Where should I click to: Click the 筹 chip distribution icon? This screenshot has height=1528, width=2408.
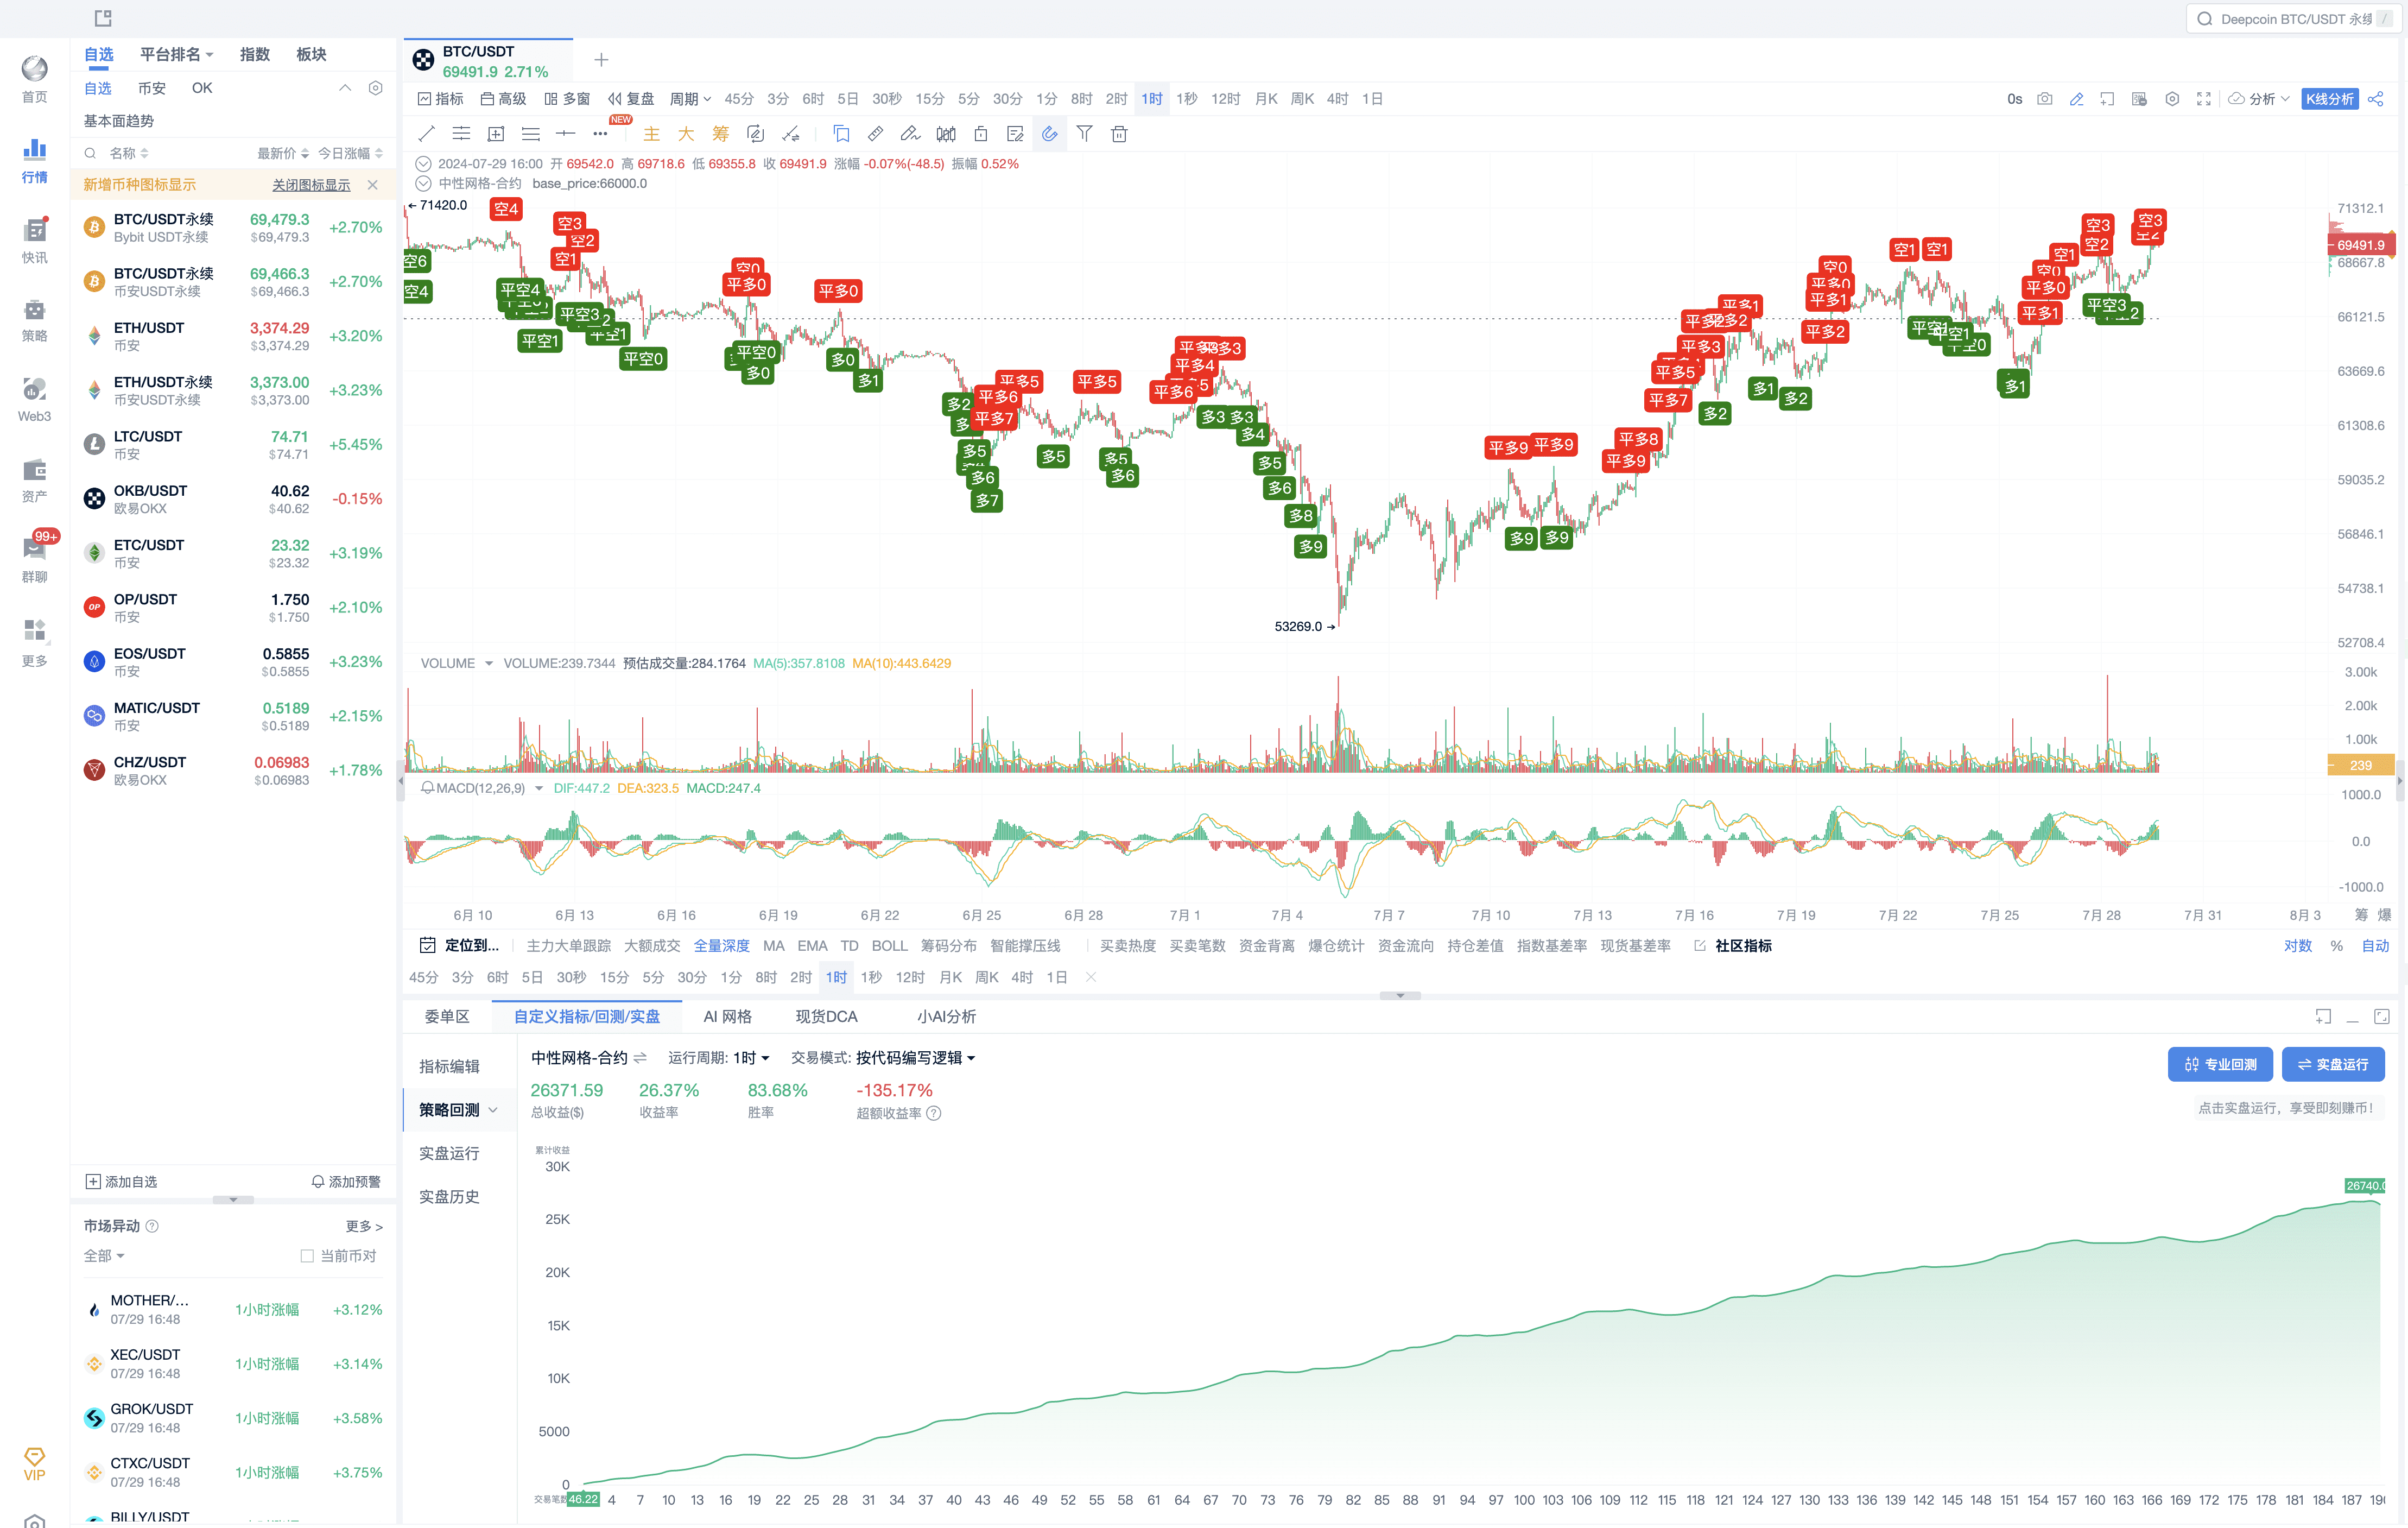coord(720,134)
